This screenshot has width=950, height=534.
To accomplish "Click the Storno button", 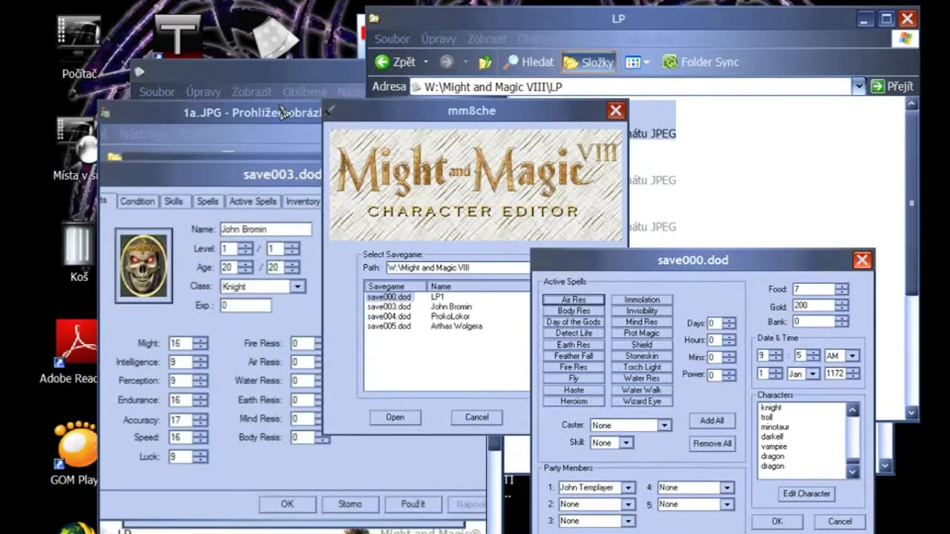I will pos(350,504).
